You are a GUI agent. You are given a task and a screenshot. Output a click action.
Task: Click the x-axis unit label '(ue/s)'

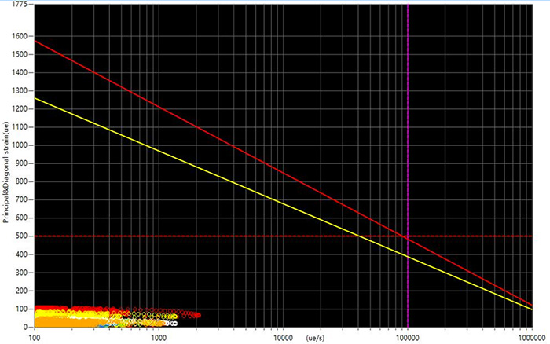pos(315,338)
